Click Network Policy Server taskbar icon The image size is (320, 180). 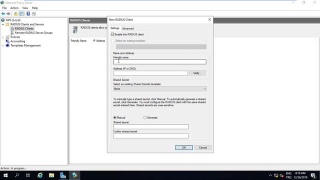coord(74,175)
